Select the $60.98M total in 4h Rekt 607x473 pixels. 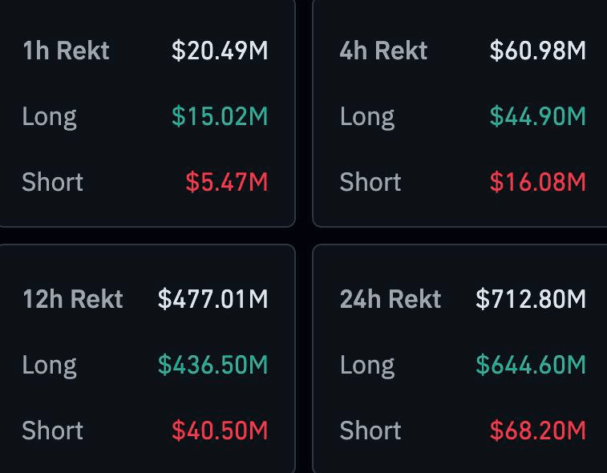pos(538,51)
